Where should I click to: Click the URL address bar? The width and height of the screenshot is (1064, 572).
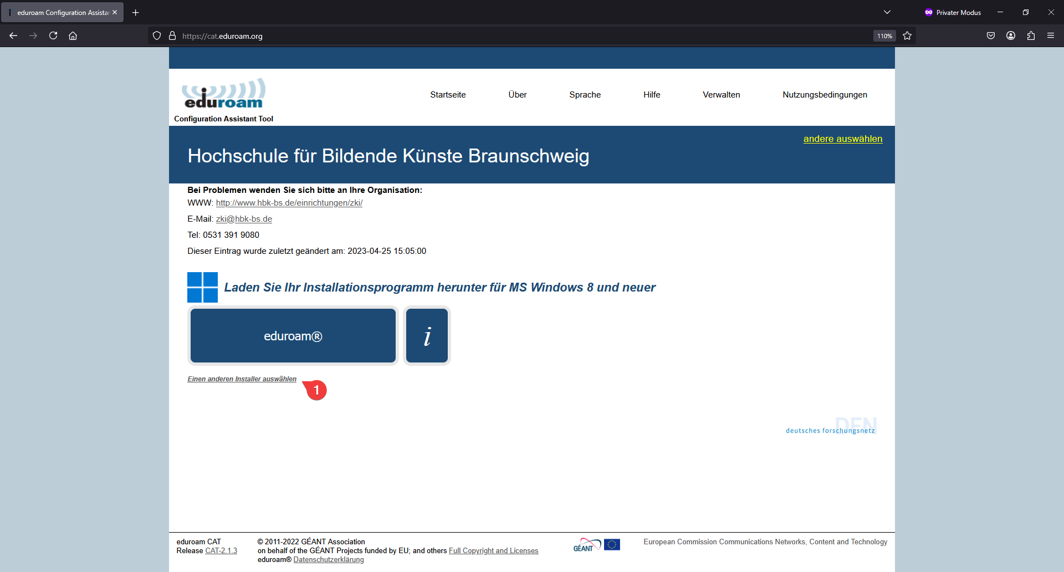tap(499, 36)
